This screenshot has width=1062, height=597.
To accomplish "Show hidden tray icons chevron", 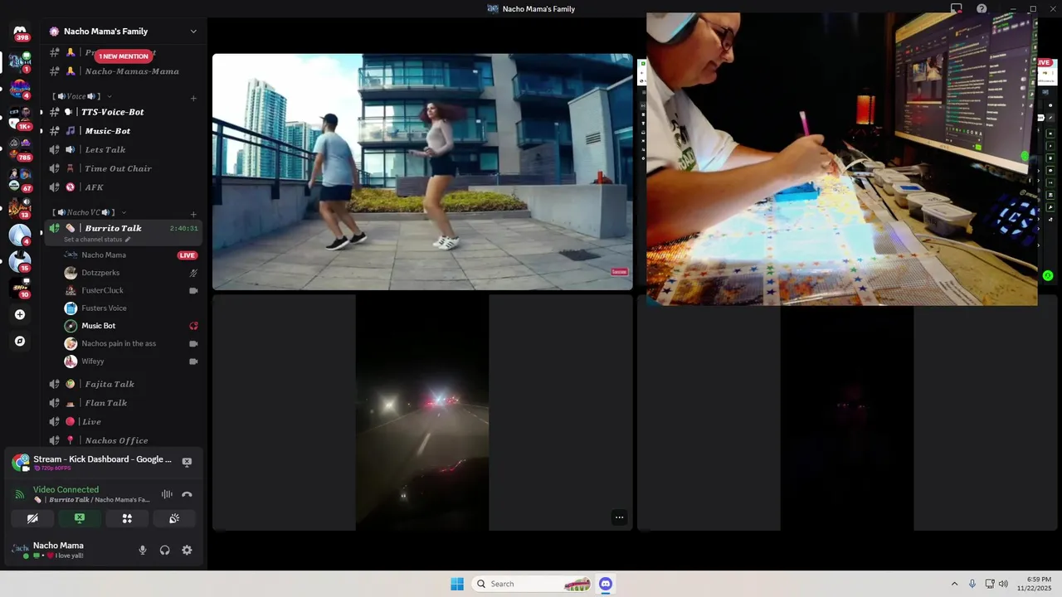I will pos(954,584).
